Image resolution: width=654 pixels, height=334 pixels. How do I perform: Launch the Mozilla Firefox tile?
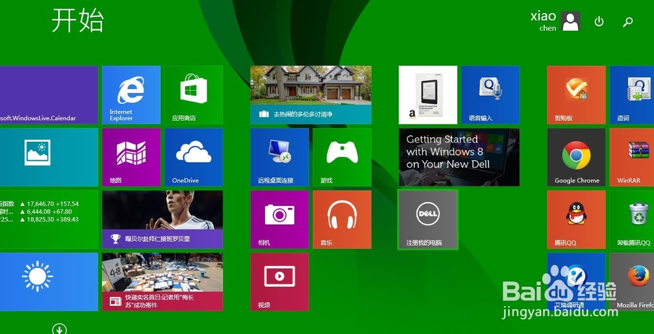(x=632, y=282)
